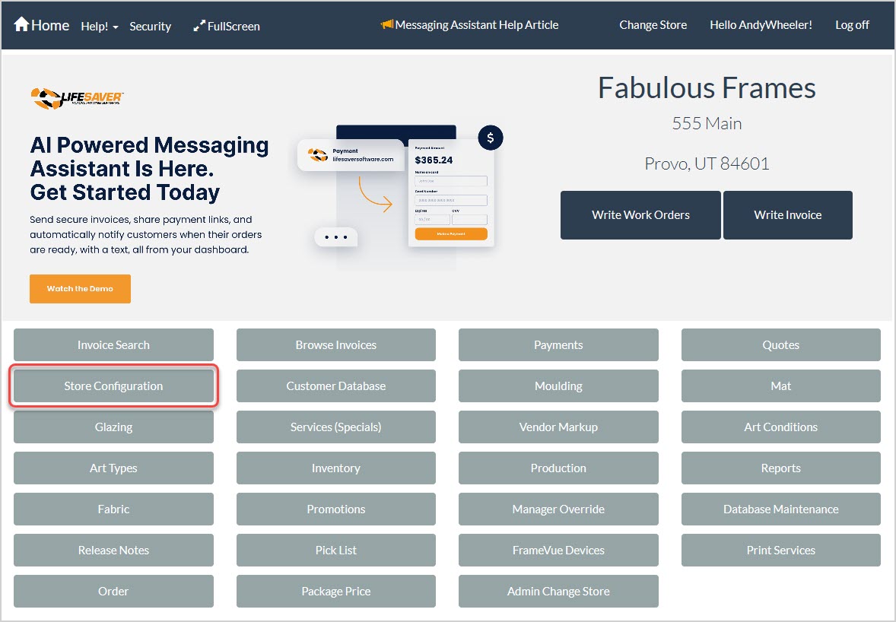Click the Write Work Orders button

point(640,215)
